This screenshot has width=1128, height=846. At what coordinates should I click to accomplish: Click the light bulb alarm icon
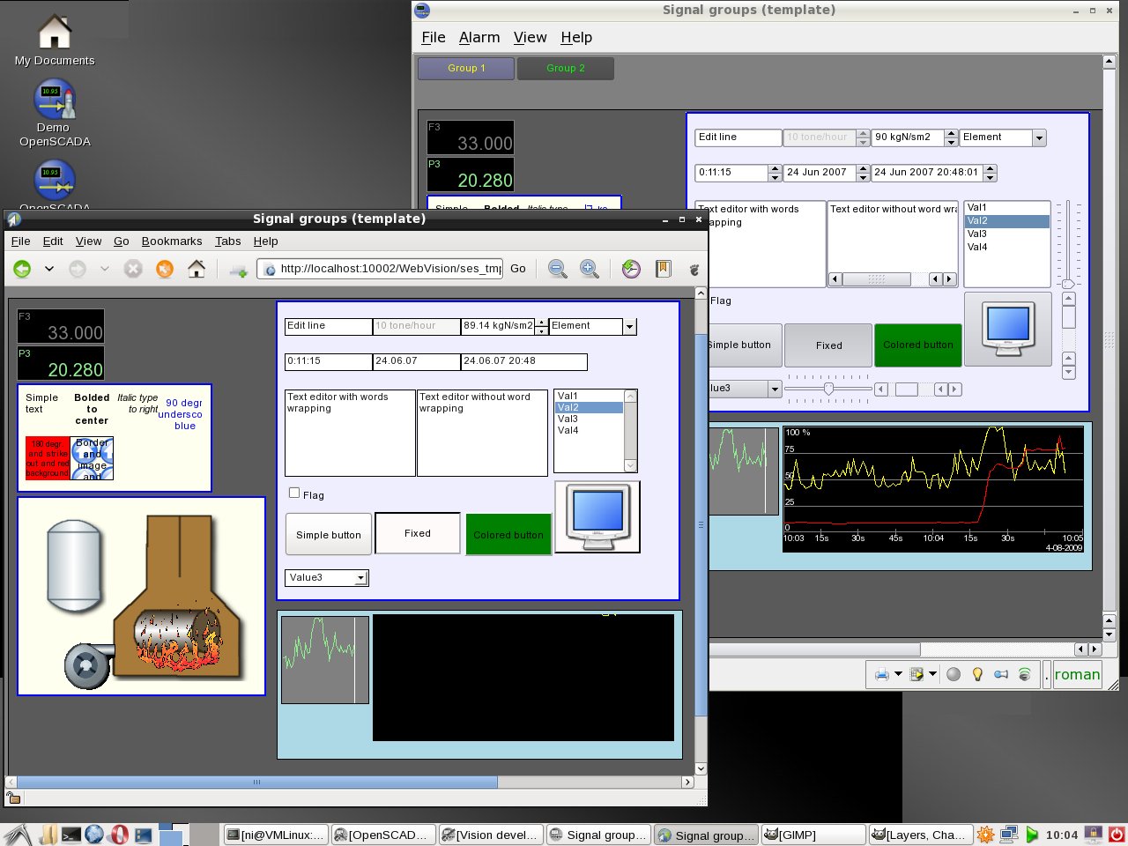point(976,674)
